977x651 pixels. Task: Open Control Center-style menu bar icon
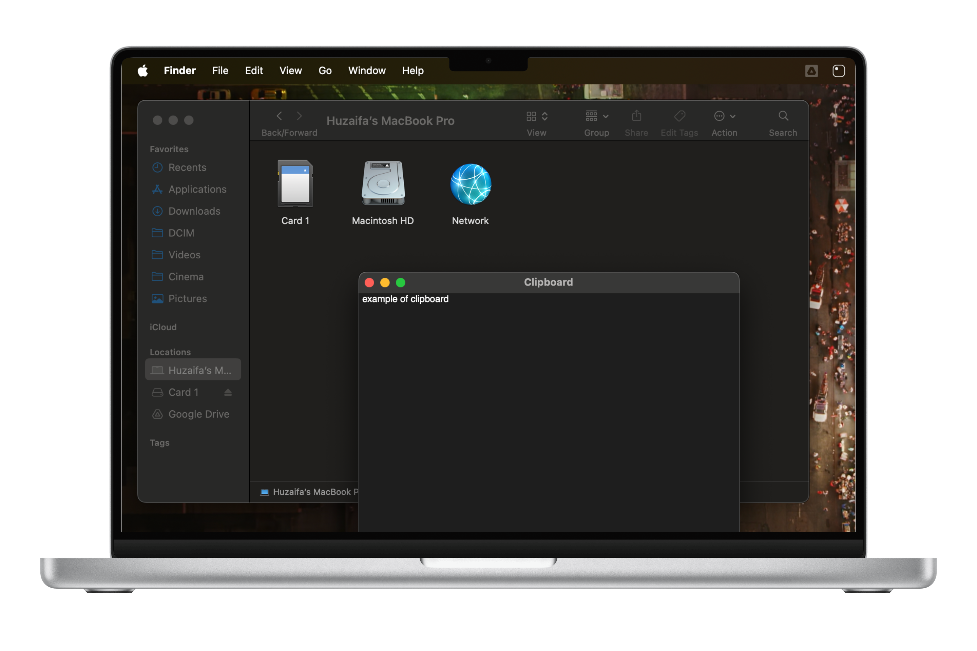838,71
